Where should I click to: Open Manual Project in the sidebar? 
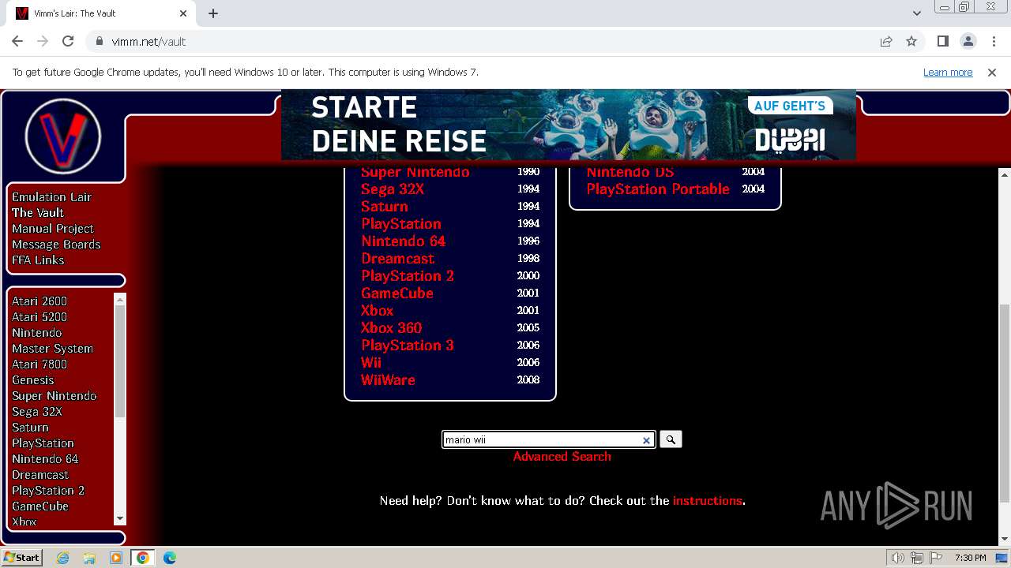pyautogui.click(x=53, y=228)
